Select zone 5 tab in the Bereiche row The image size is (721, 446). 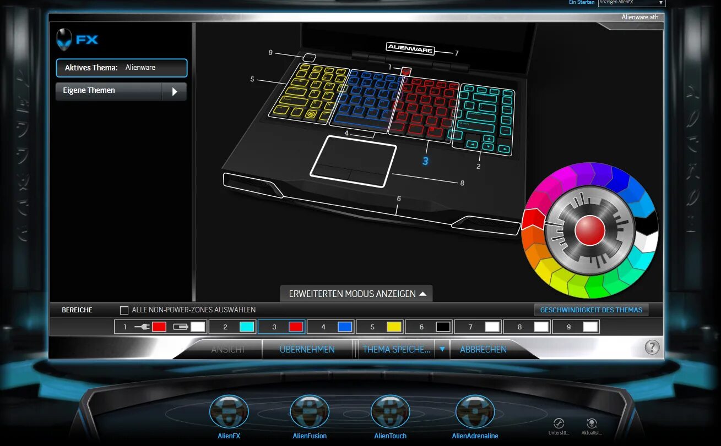coord(380,327)
